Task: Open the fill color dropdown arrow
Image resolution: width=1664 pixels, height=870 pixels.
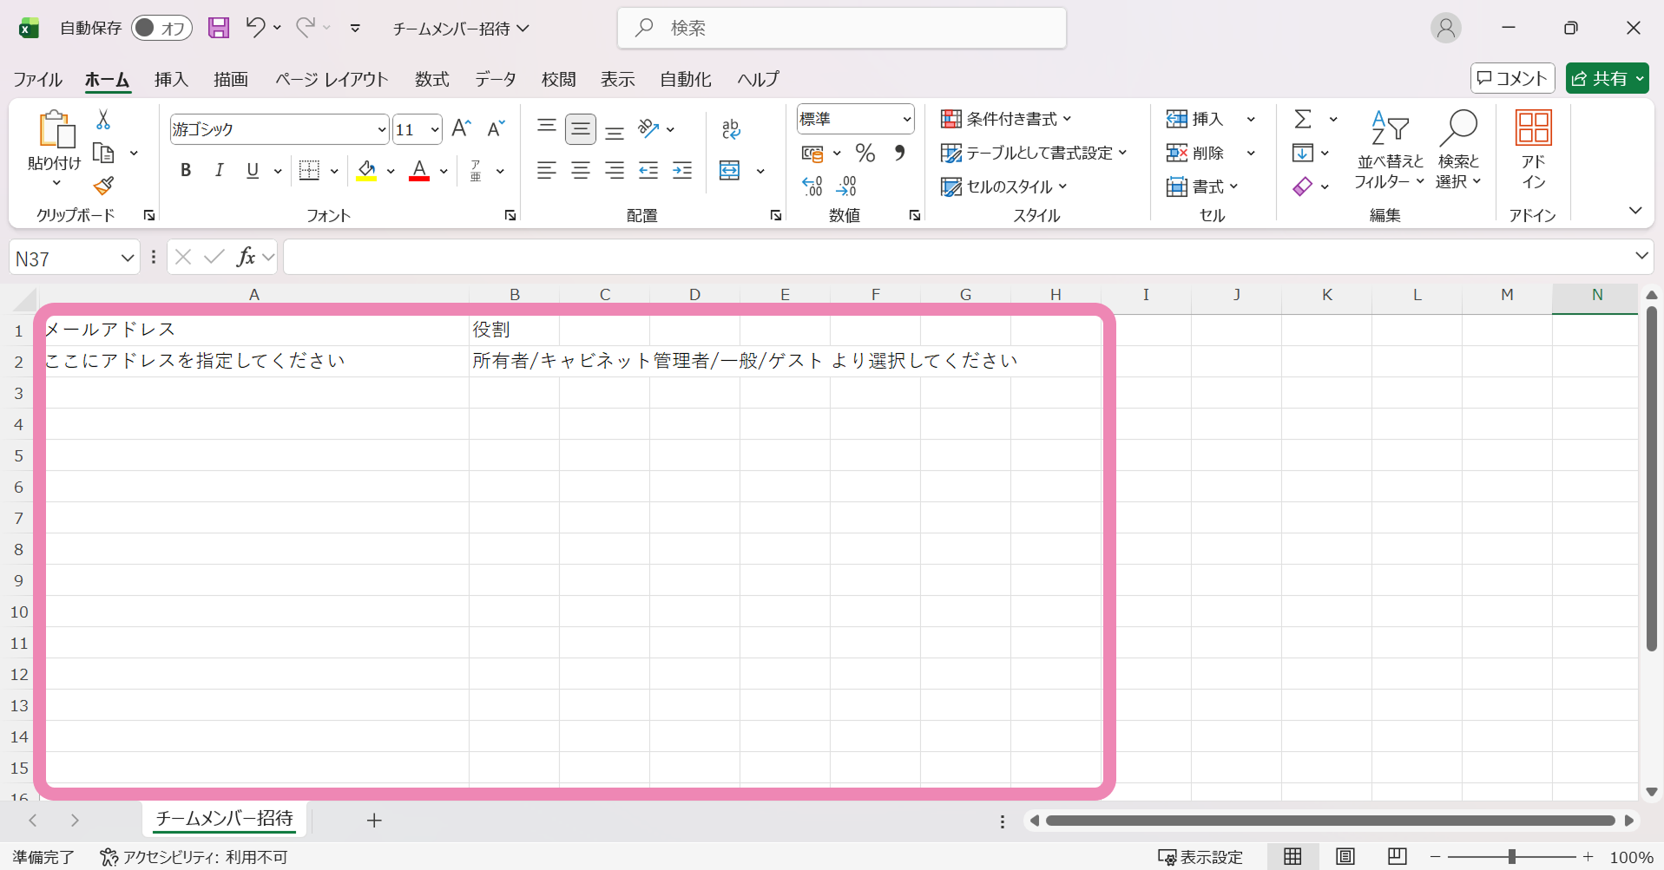Action: click(390, 170)
